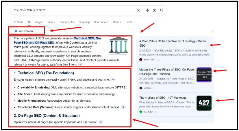Open Google Lens image search
Viewport: 239px width, 131px height.
click(x=155, y=10)
